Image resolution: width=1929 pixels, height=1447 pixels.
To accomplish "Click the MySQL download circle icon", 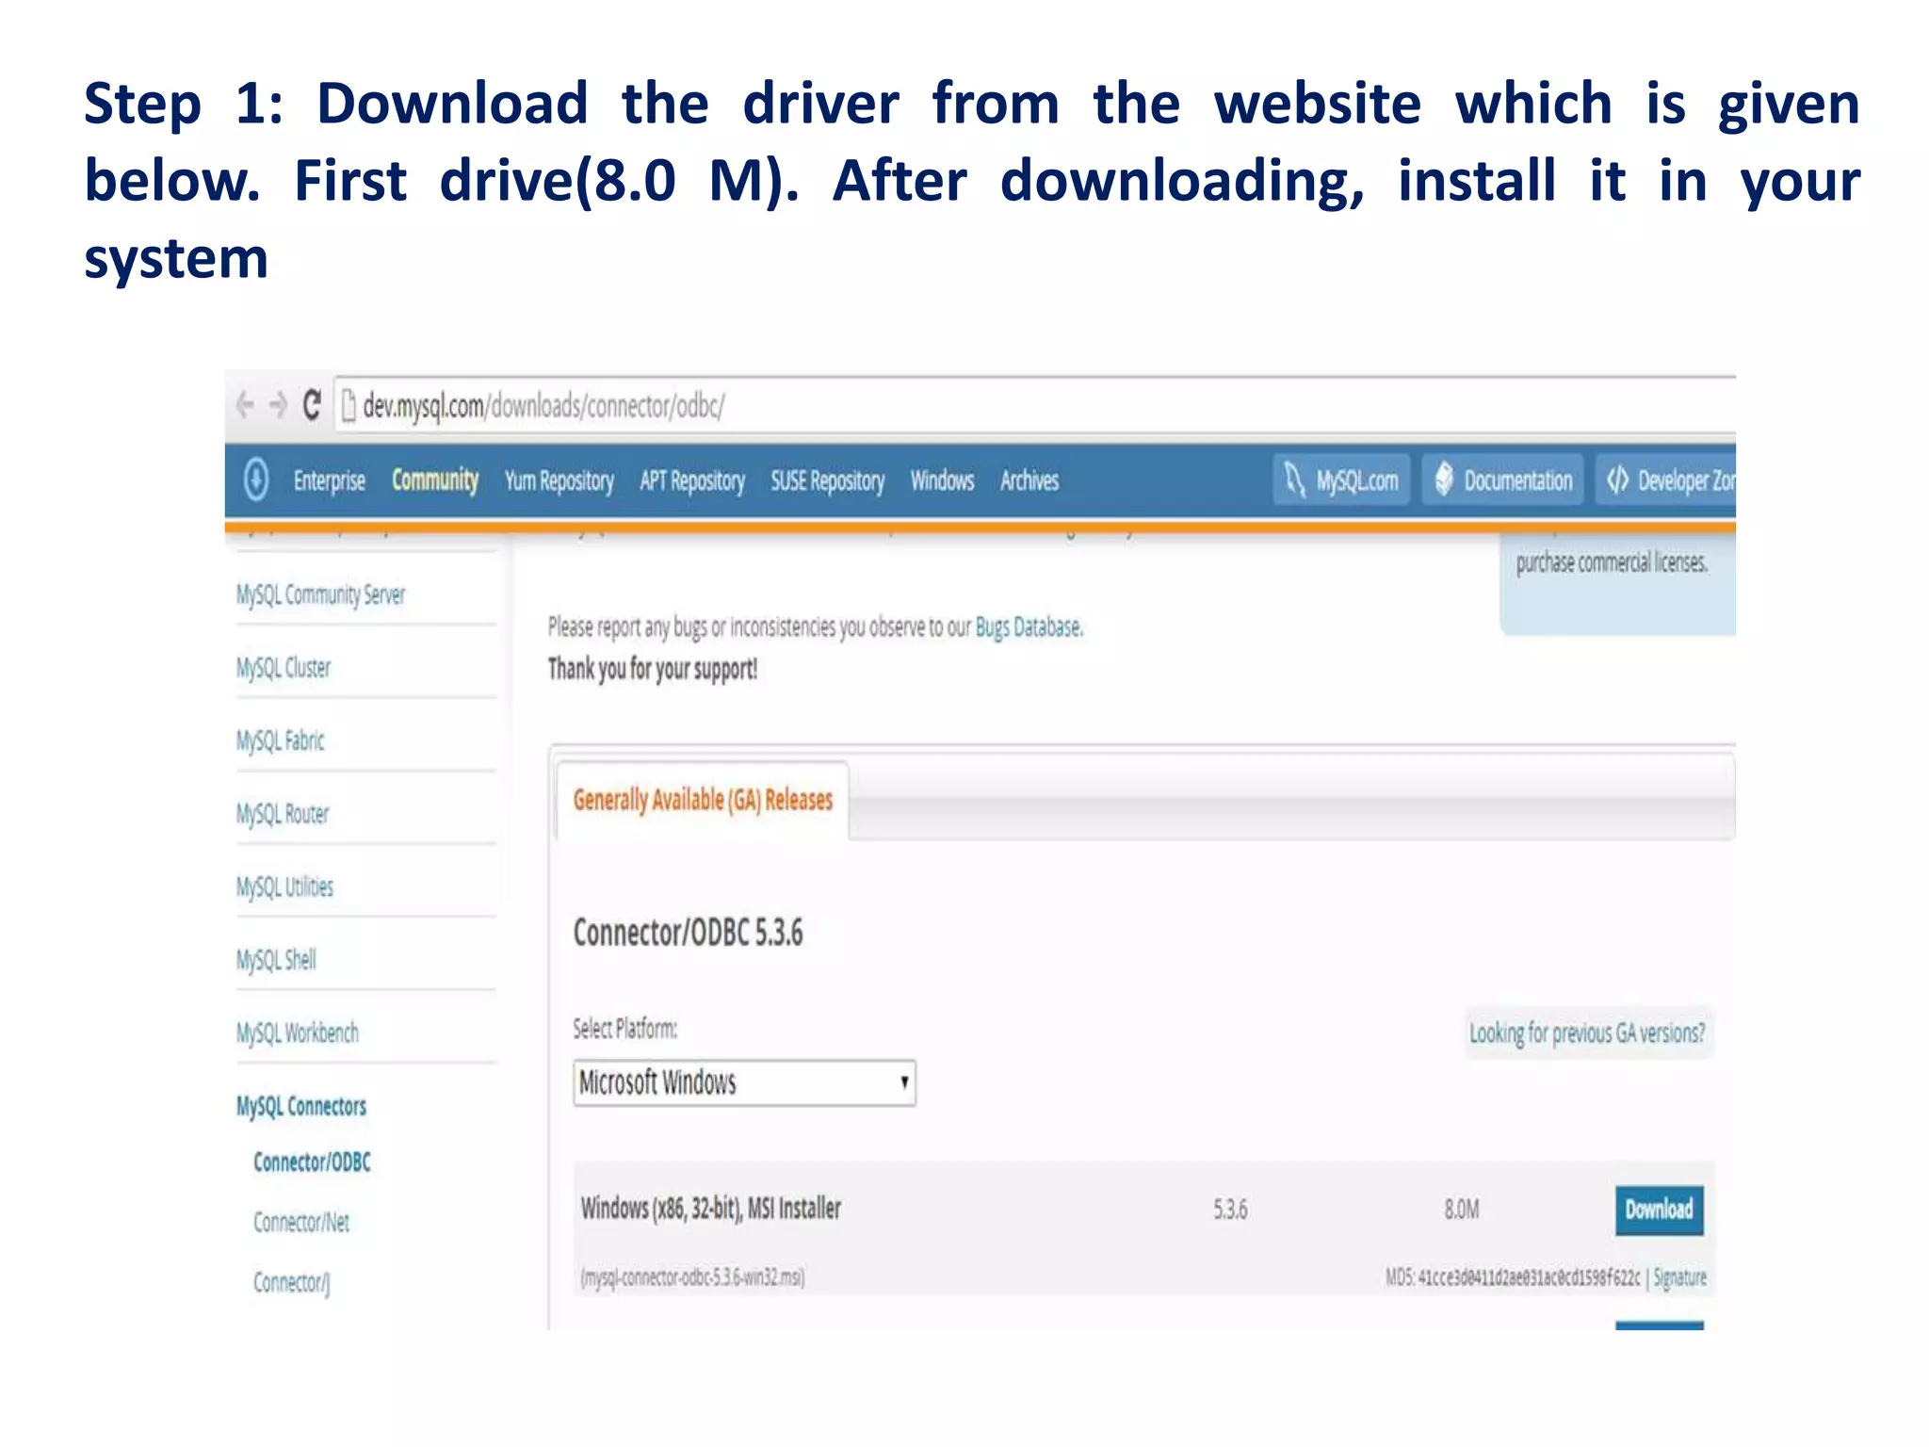I will click(x=256, y=480).
